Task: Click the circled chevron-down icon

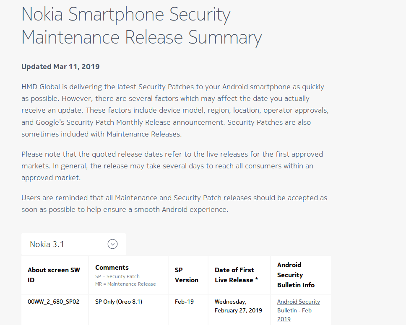Action: (113, 244)
